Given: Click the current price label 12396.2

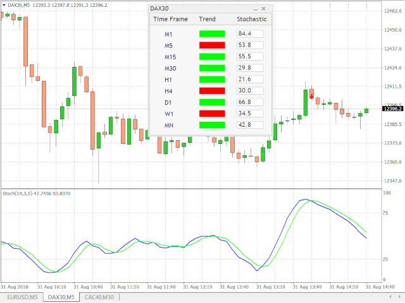Looking at the screenshot, I should tap(392, 109).
